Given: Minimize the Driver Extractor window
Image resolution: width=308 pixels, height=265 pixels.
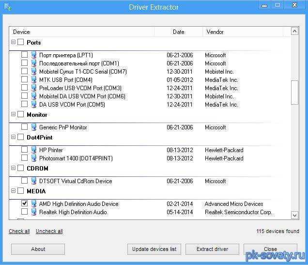Looking at the screenshot, I should click(264, 5).
